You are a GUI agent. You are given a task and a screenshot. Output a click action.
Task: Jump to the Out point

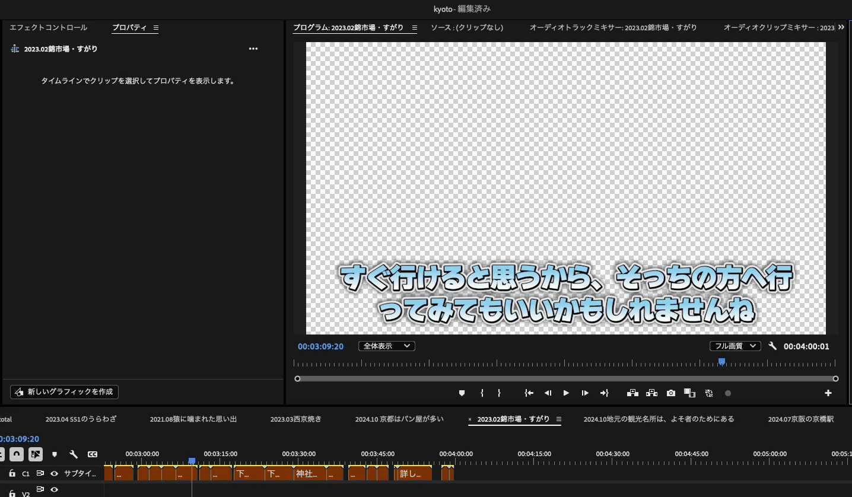pyautogui.click(x=605, y=393)
